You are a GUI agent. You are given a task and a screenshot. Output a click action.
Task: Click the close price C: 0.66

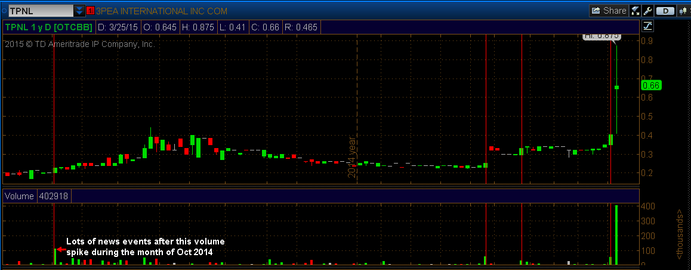click(x=266, y=27)
